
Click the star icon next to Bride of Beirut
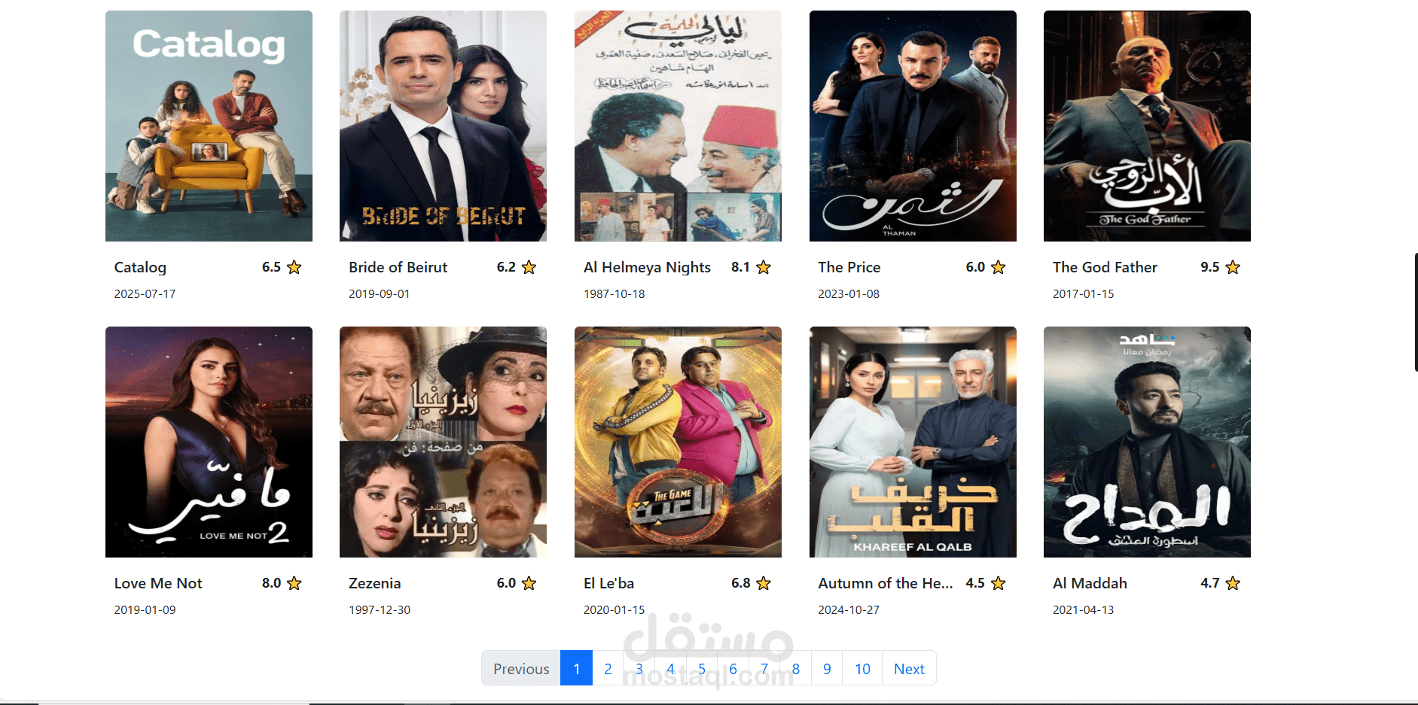(529, 267)
